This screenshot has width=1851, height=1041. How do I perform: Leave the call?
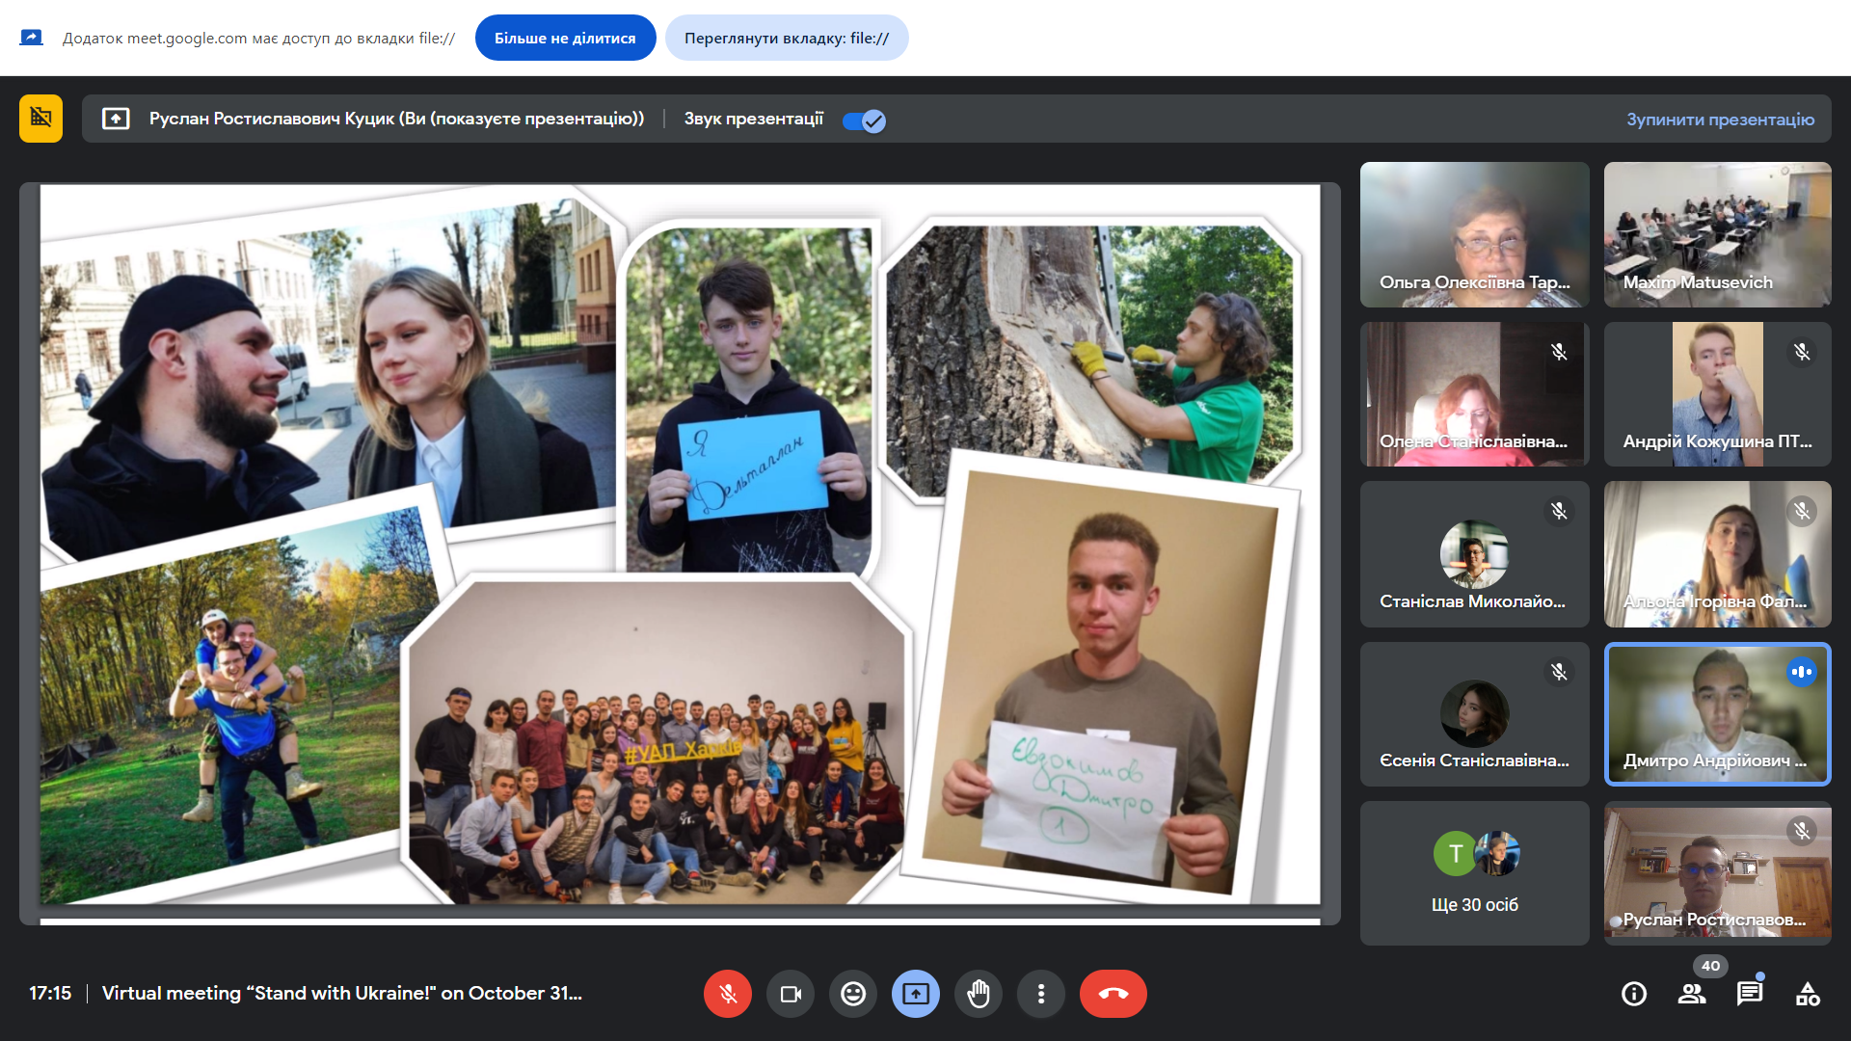[1113, 994]
